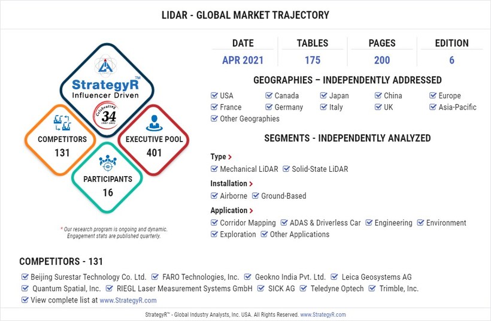491x321 pixels.
Task: Click the Participants group icon
Action: 108,163
